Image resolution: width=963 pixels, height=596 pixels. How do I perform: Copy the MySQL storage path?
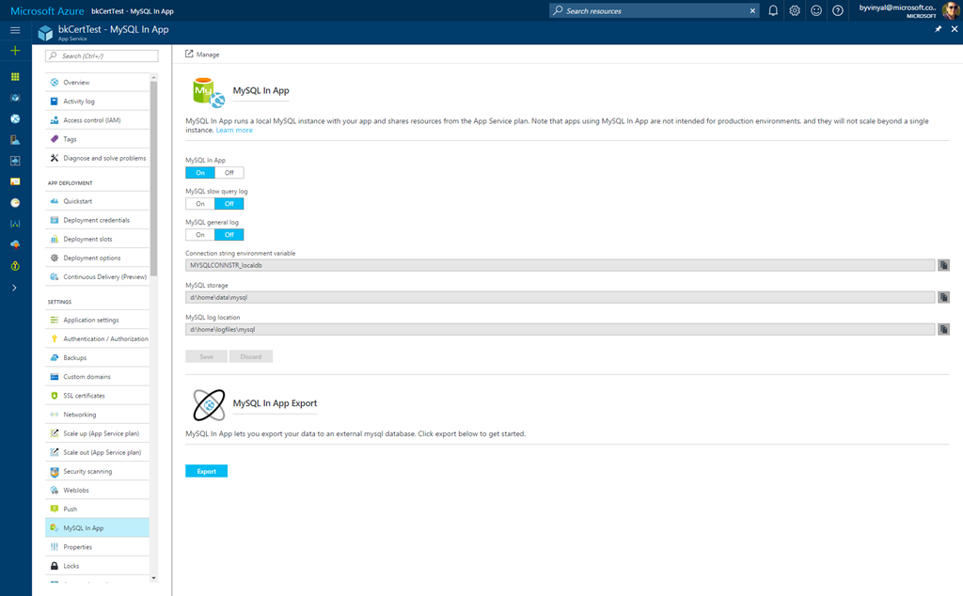(943, 297)
